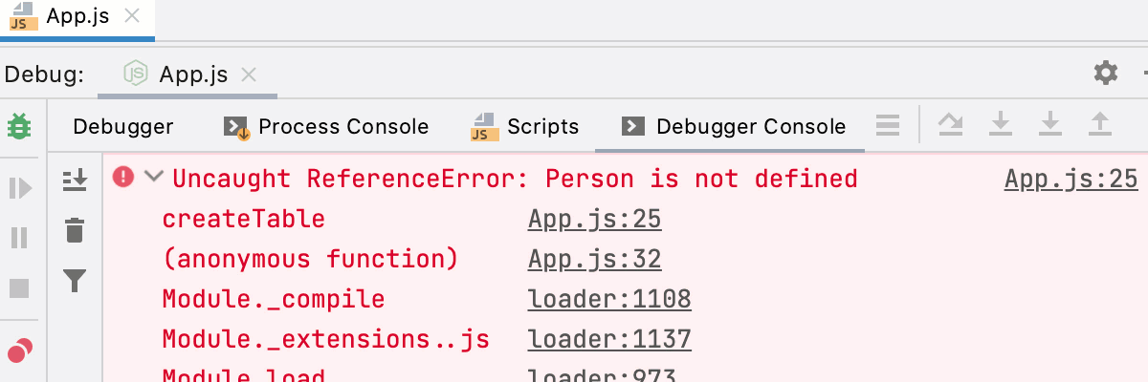Switch to the Scripts tab

tap(525, 127)
